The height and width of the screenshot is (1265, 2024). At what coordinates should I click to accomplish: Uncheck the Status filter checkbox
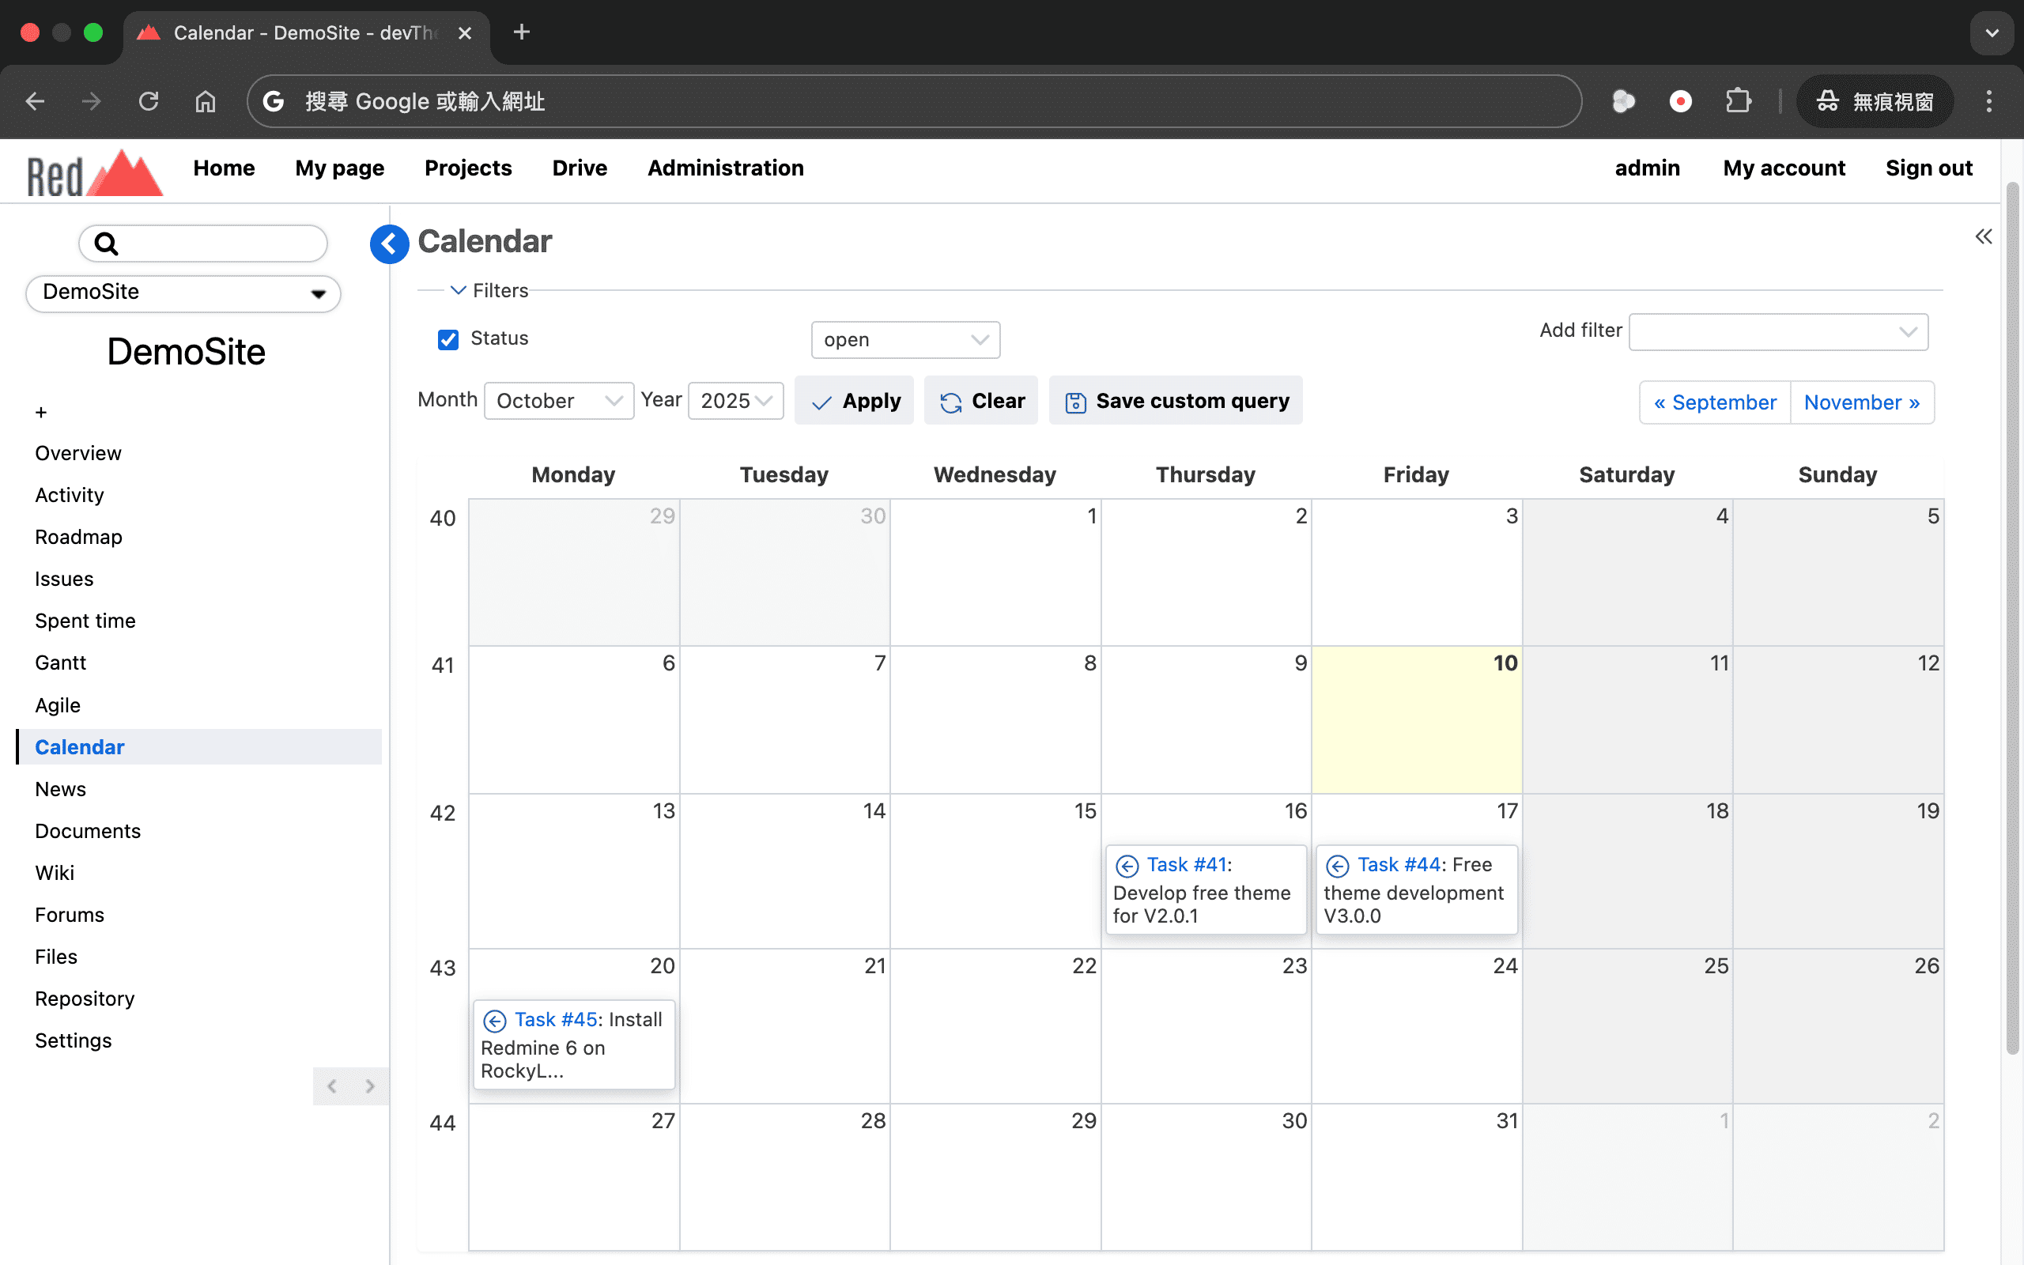(x=448, y=340)
